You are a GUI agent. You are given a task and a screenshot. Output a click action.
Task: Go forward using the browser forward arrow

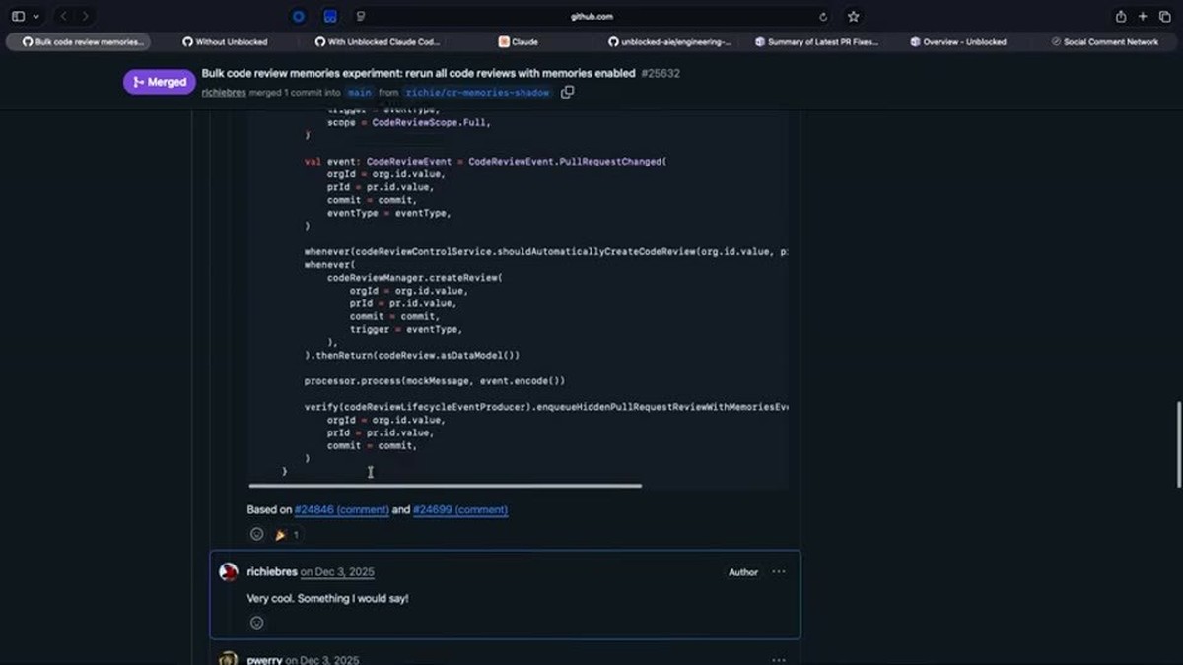86,17
